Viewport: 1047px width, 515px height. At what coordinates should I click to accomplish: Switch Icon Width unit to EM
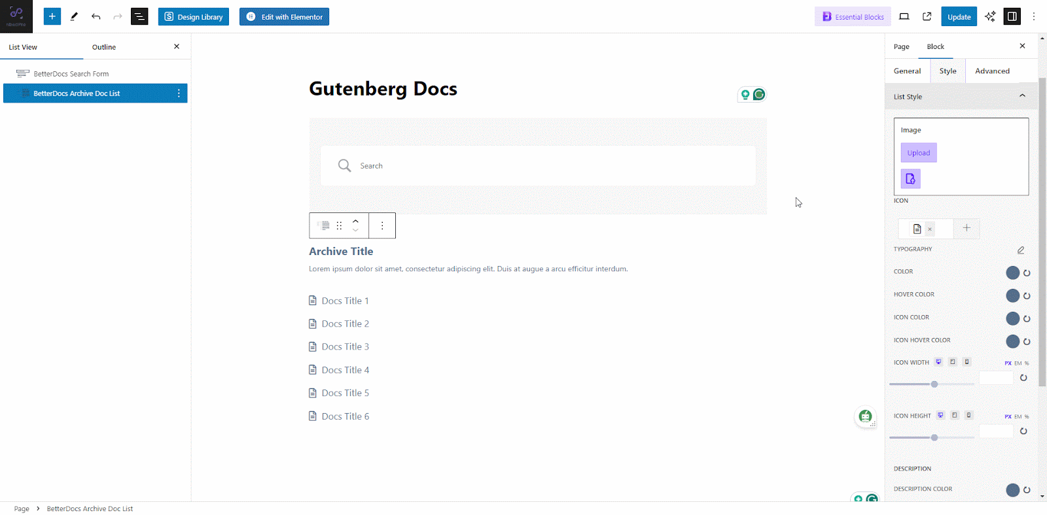point(1016,363)
